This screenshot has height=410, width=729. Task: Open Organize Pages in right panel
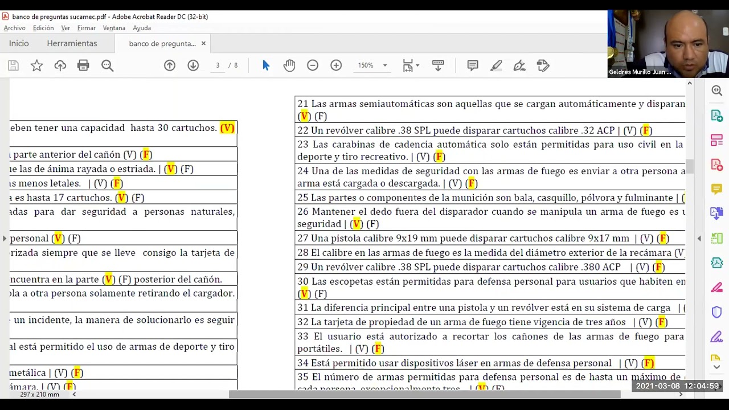716,238
